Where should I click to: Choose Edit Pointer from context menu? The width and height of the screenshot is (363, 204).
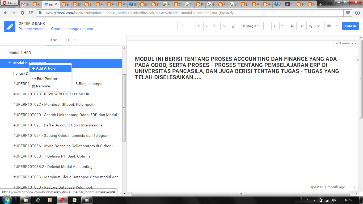pyautogui.click(x=50, y=79)
